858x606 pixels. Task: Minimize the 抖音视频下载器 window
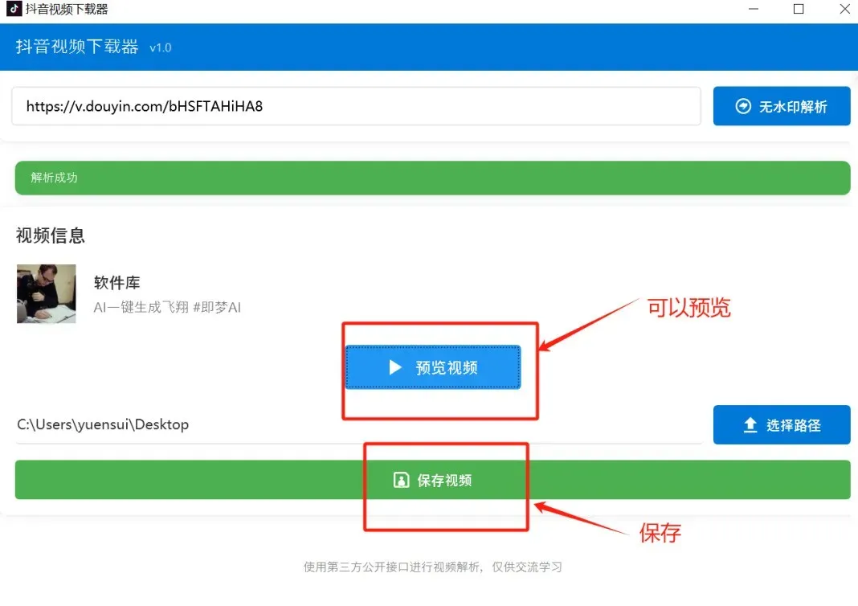point(754,9)
